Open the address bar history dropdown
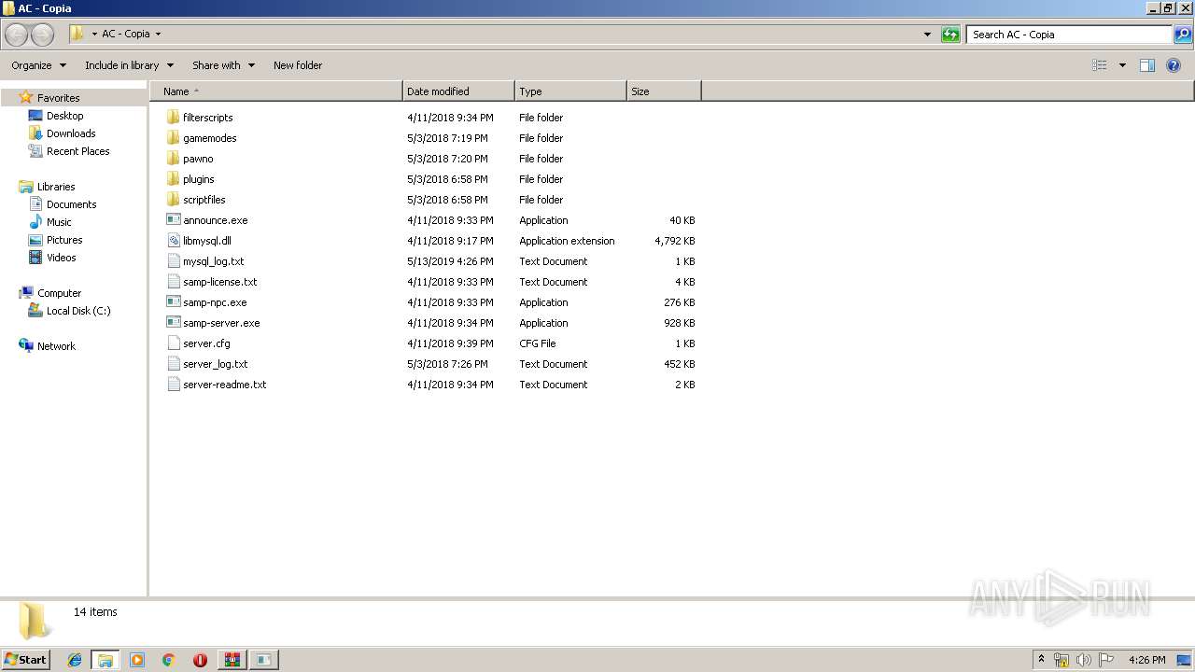Image resolution: width=1195 pixels, height=672 pixels. click(x=927, y=35)
